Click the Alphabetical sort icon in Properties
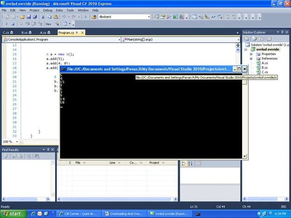 point(190,163)
